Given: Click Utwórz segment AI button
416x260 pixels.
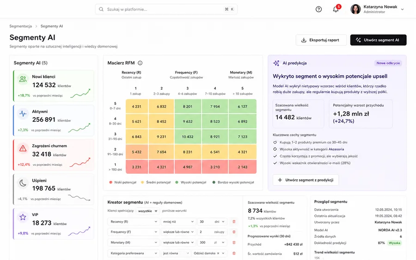Looking at the screenshot, I should point(378,40).
